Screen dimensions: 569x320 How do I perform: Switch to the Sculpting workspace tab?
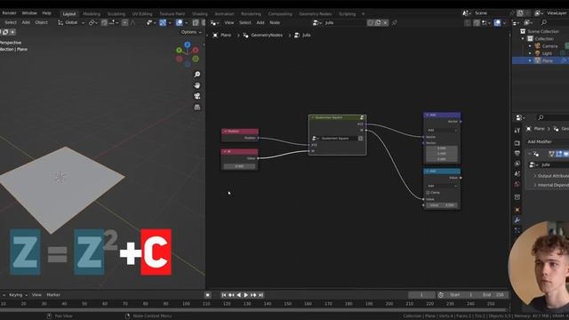click(116, 14)
